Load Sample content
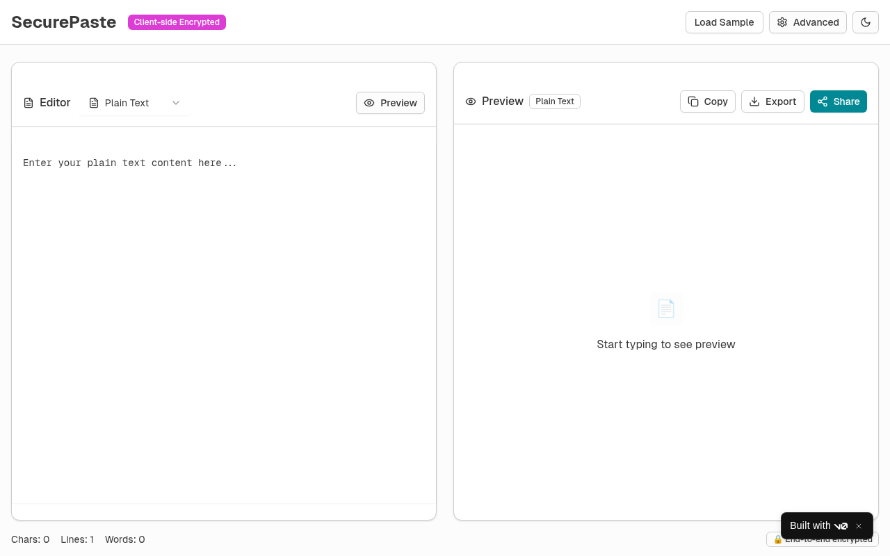Screen dimensions: 890x556 [724, 22]
